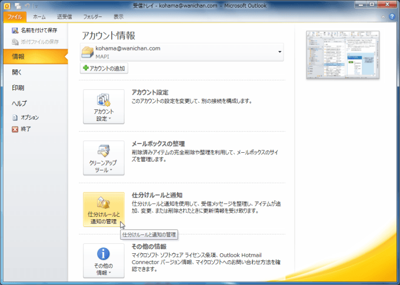Minimize the ribbon with the caret icon
Screen dimensions: 400x285
383,17
